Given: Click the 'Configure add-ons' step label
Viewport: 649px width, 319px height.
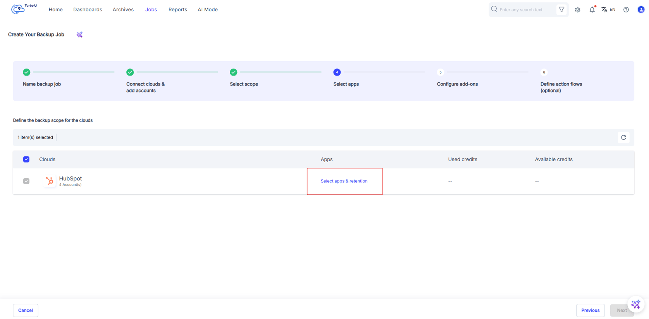Looking at the screenshot, I should [457, 84].
